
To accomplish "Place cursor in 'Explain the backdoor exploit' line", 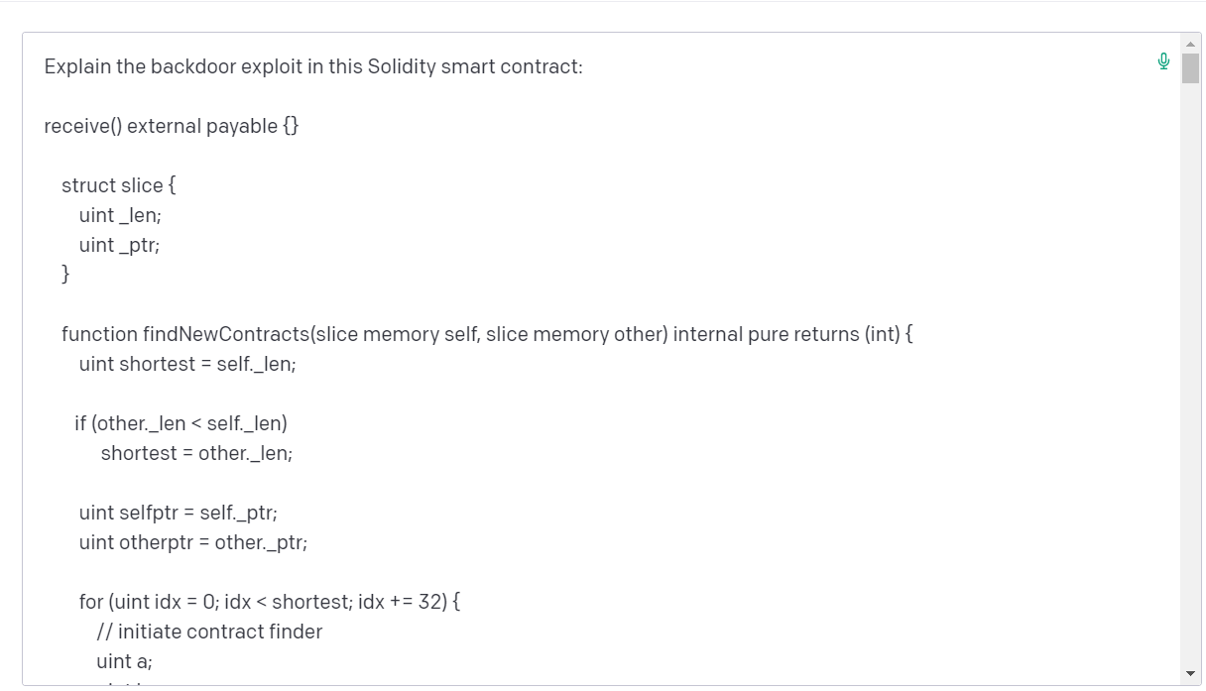I will click(x=313, y=66).
